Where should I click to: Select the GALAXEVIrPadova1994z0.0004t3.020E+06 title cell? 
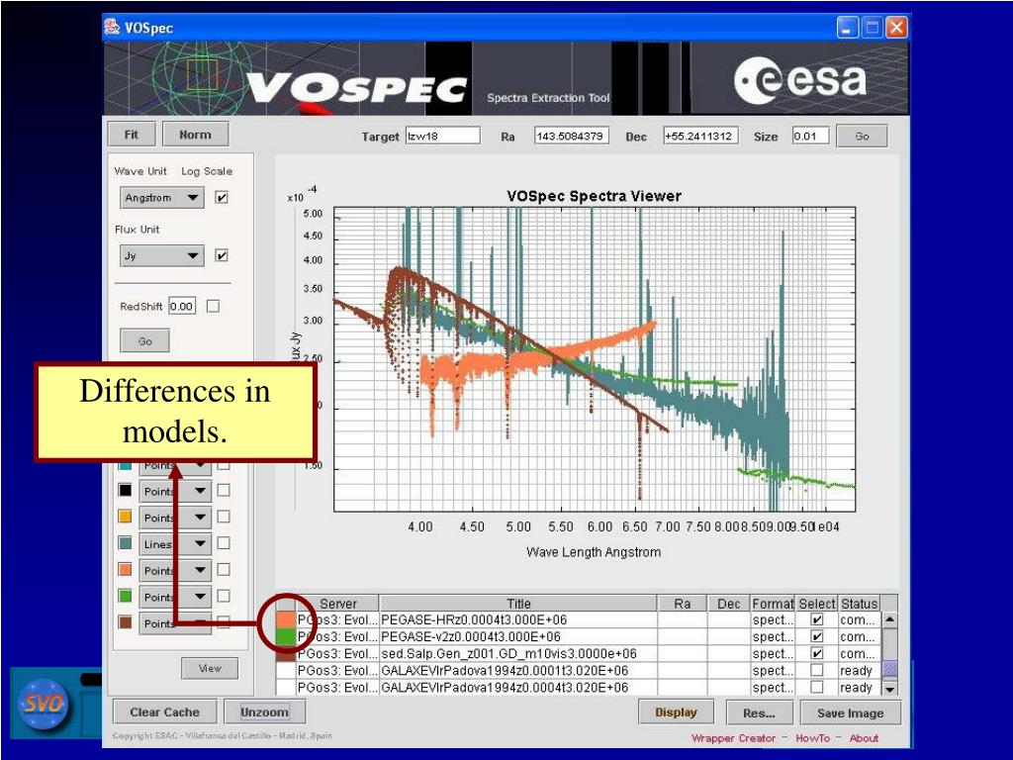[x=518, y=687]
